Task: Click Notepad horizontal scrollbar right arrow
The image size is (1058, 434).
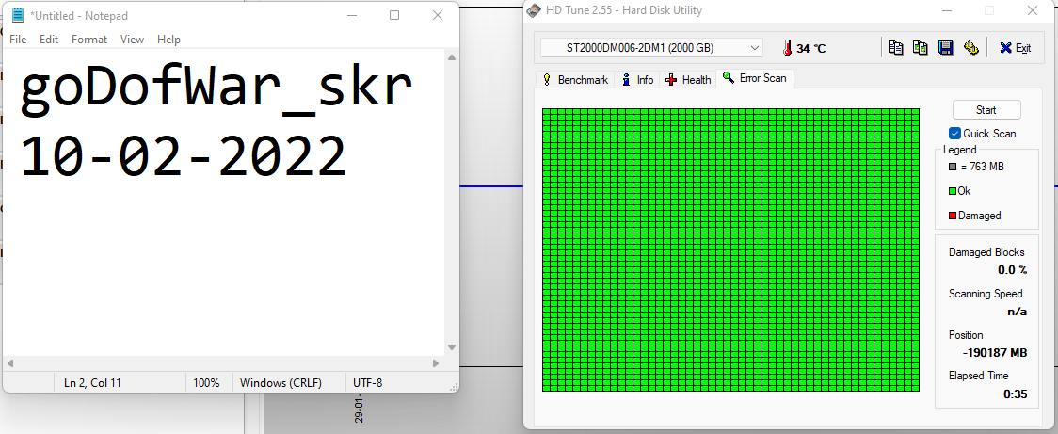Action: [x=436, y=363]
